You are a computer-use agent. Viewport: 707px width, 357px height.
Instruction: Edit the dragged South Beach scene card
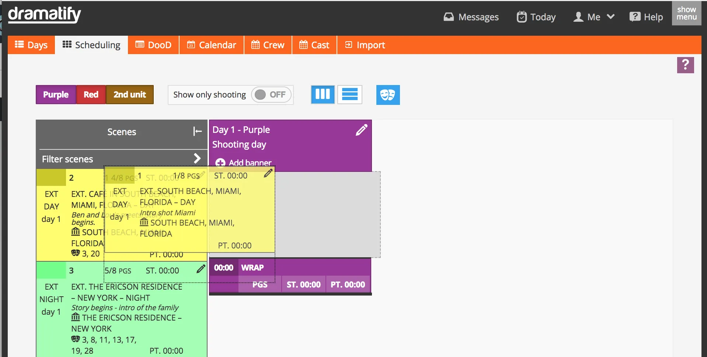click(x=268, y=173)
